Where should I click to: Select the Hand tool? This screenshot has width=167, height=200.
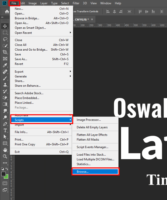click(x=5, y=150)
